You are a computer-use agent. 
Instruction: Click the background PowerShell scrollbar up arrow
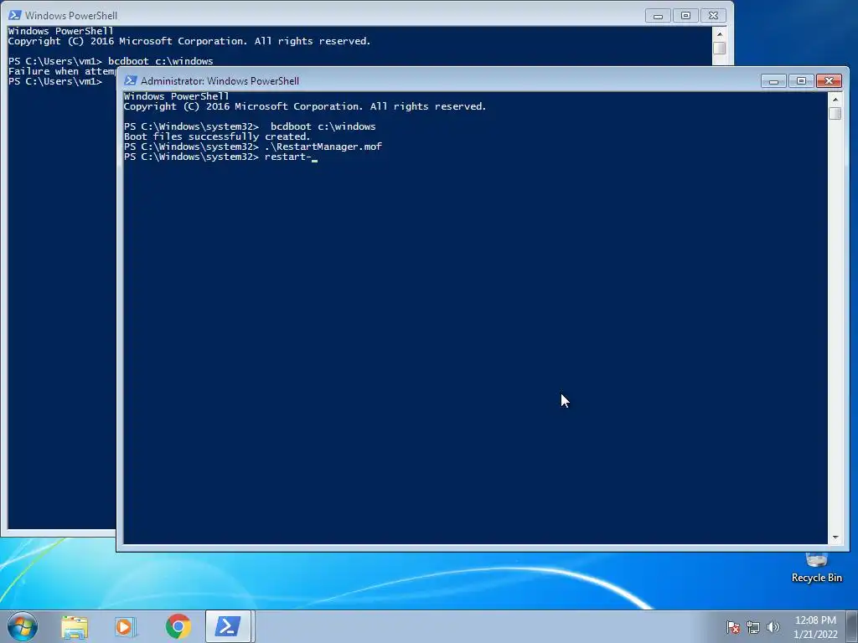pyautogui.click(x=720, y=33)
